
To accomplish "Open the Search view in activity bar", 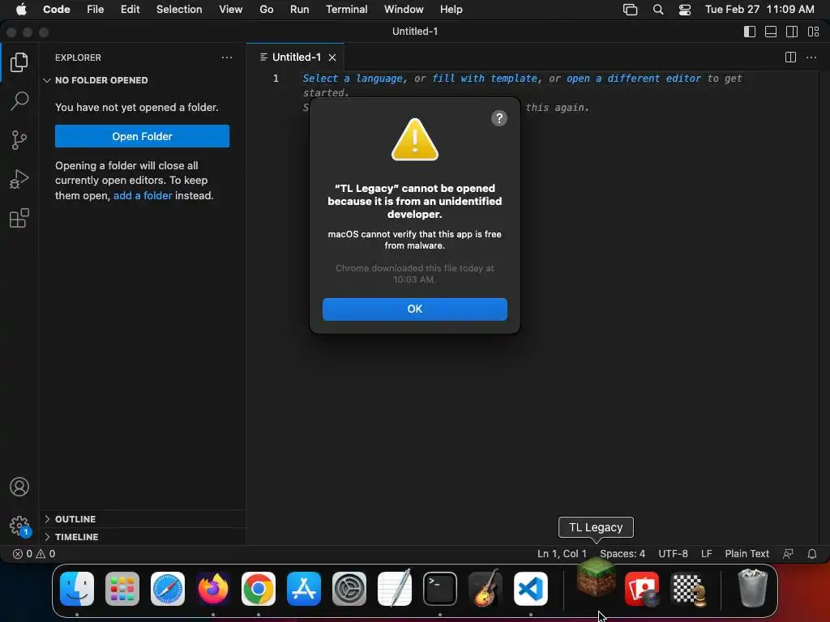I will point(19,100).
